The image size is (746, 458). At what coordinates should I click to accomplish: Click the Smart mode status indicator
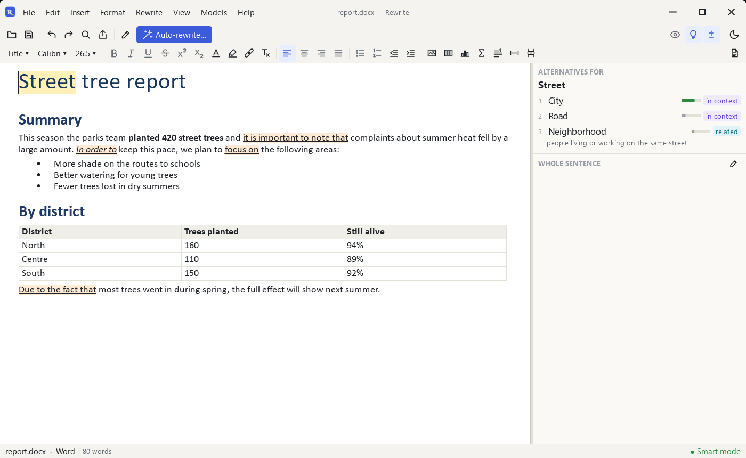[x=715, y=452]
